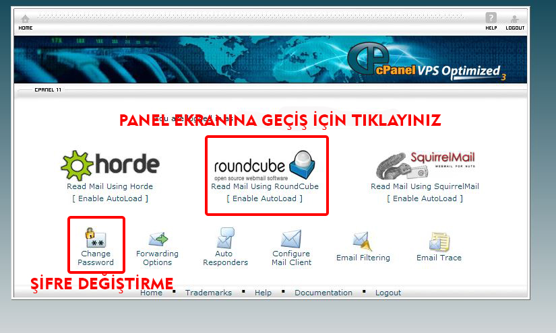Click the CPANEL 11 breadcrumb label
This screenshot has height=333, width=556.
point(48,90)
